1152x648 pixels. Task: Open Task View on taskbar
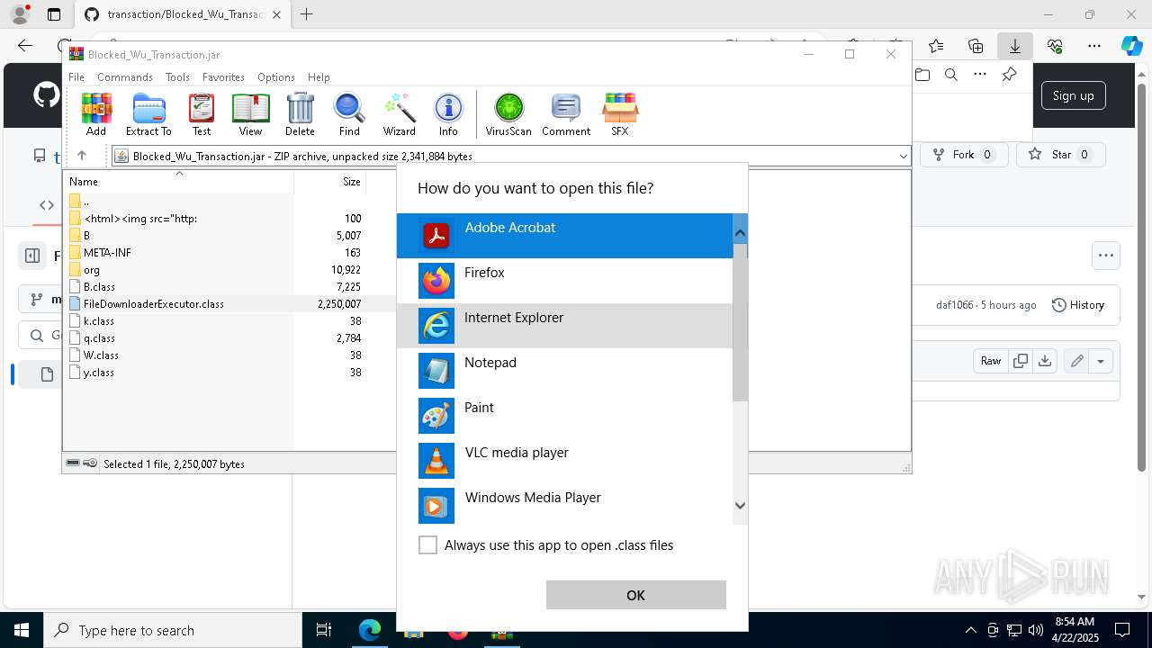(x=324, y=630)
